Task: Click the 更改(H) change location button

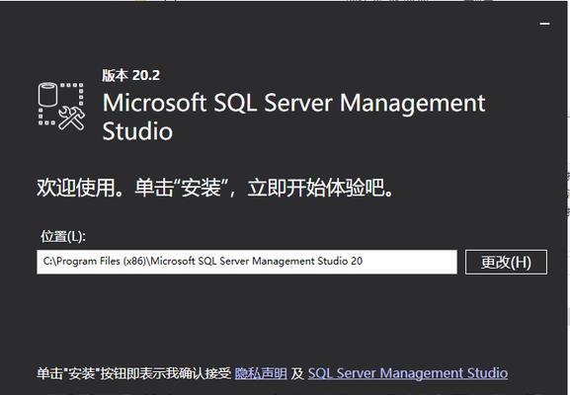Action: point(506,262)
